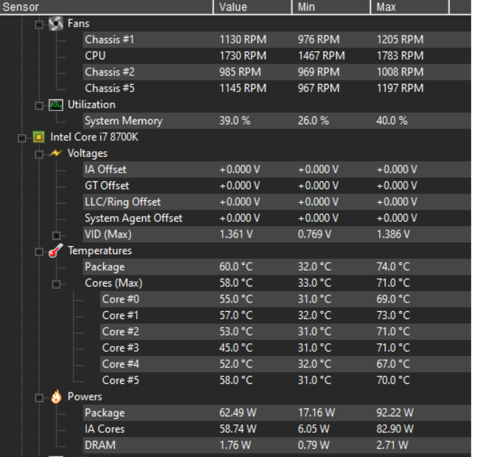Viewport: 484px width, 457px height.
Task: Click the Powers flame icon
Action: tap(56, 396)
